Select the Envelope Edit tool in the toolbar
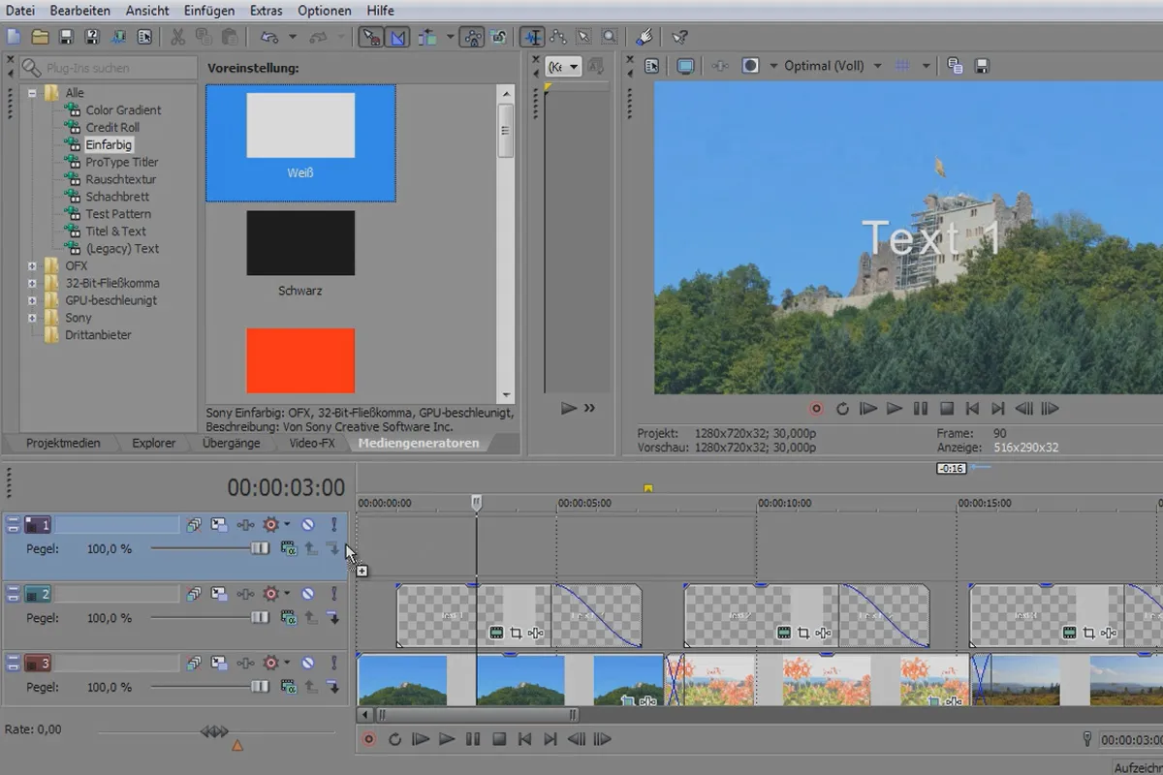The image size is (1163, 775). [x=558, y=37]
